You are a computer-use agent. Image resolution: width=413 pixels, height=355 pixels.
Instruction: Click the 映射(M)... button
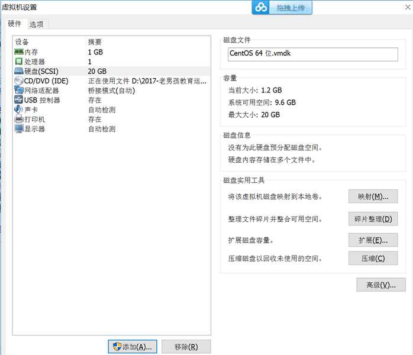(373, 196)
